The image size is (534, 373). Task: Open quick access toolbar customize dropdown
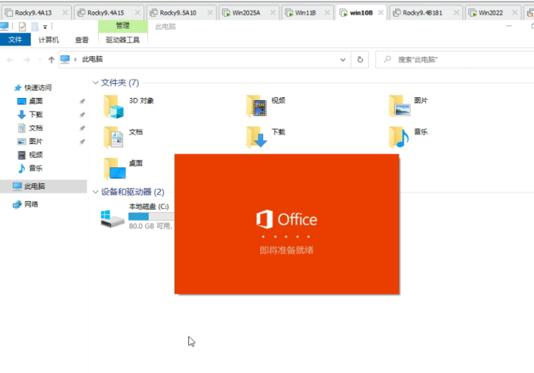pyautogui.click(x=45, y=27)
